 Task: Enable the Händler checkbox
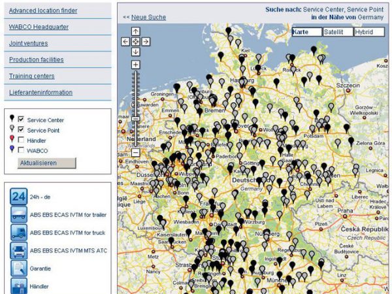pyautogui.click(x=22, y=140)
